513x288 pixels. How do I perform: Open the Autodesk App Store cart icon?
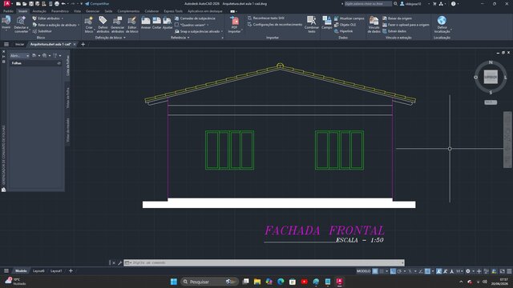(x=434, y=3)
